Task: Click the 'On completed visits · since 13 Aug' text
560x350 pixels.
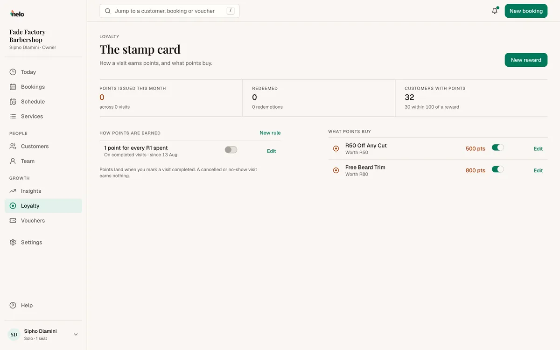Action: (140, 155)
